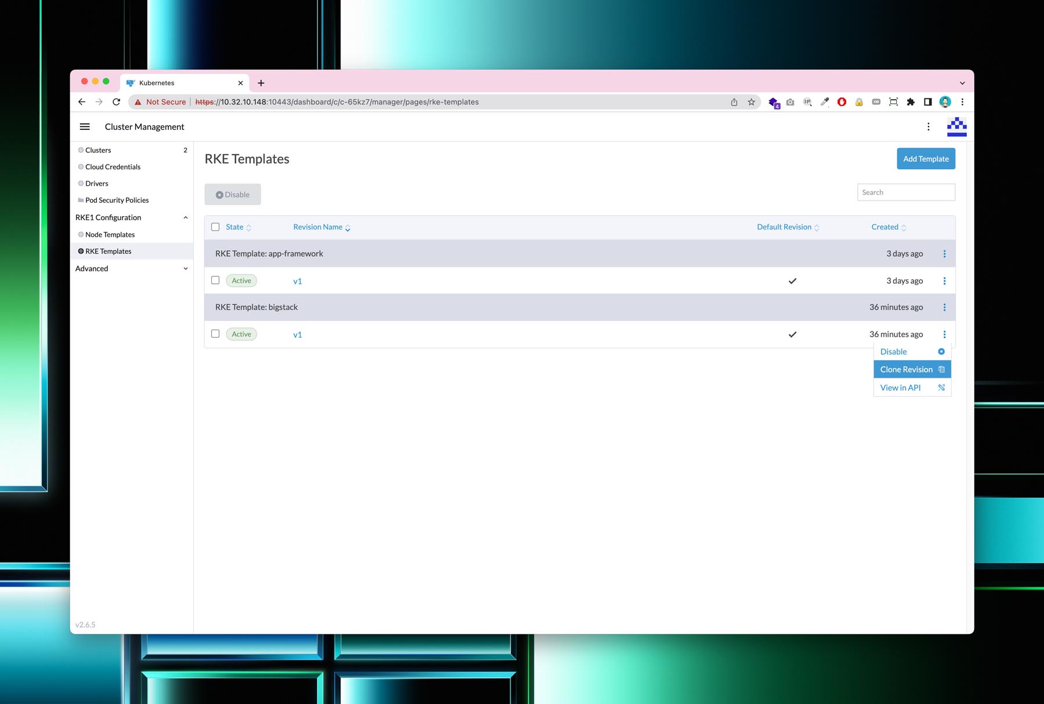The width and height of the screenshot is (1044, 704).
Task: Click the eyedropper extension icon
Action: (x=825, y=102)
